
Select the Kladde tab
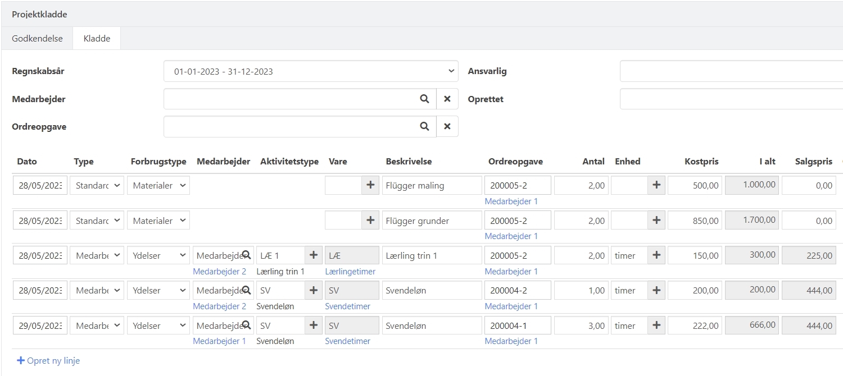[x=97, y=39]
